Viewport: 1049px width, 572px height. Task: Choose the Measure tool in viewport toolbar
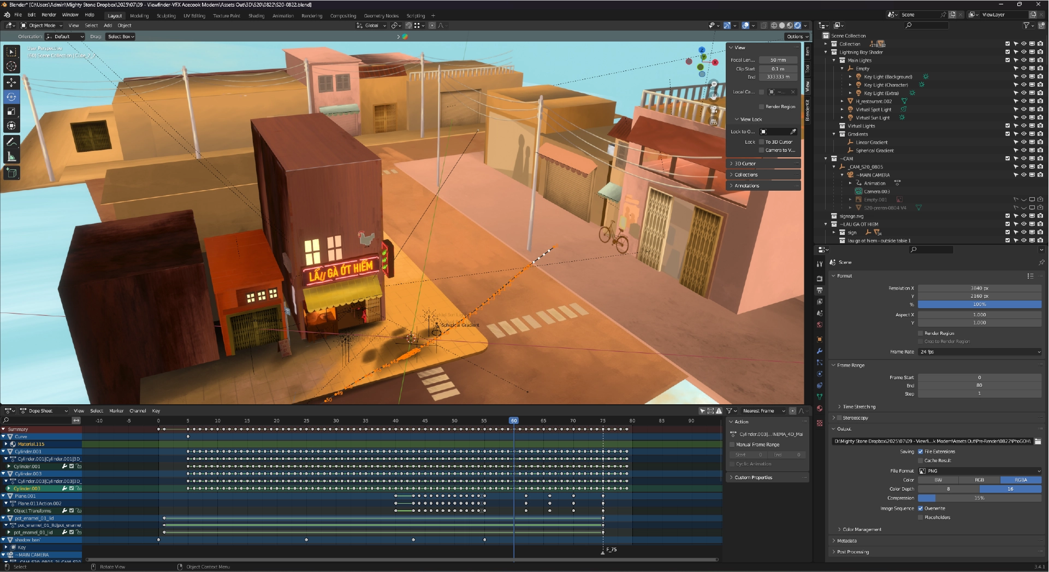[x=11, y=157]
